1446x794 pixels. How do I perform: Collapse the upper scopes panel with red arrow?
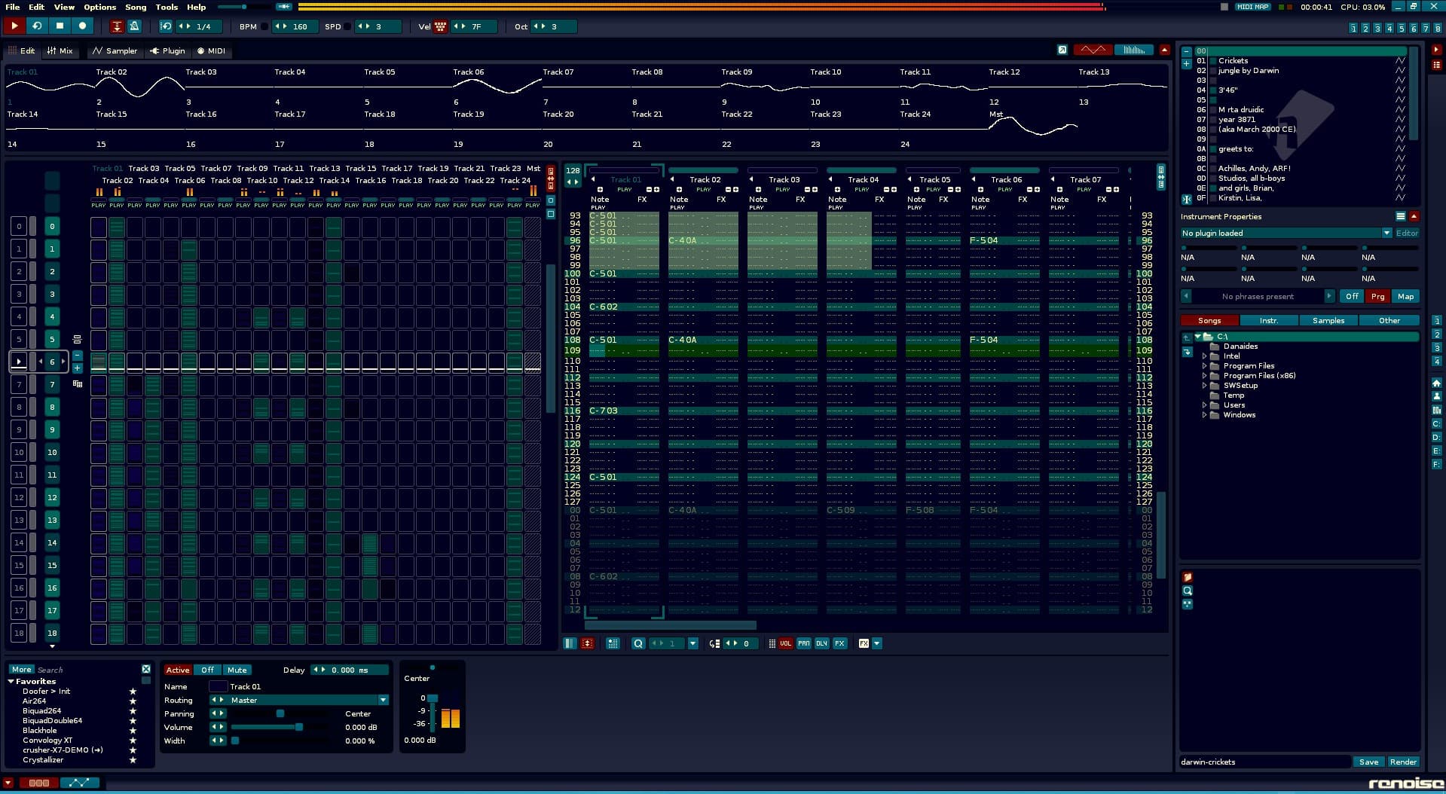point(1164,50)
